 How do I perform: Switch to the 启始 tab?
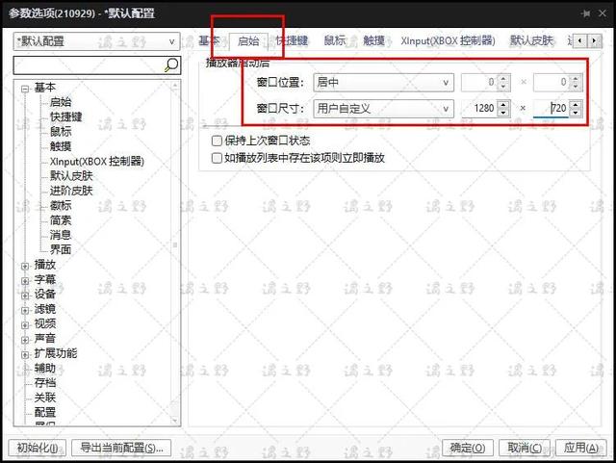point(248,40)
